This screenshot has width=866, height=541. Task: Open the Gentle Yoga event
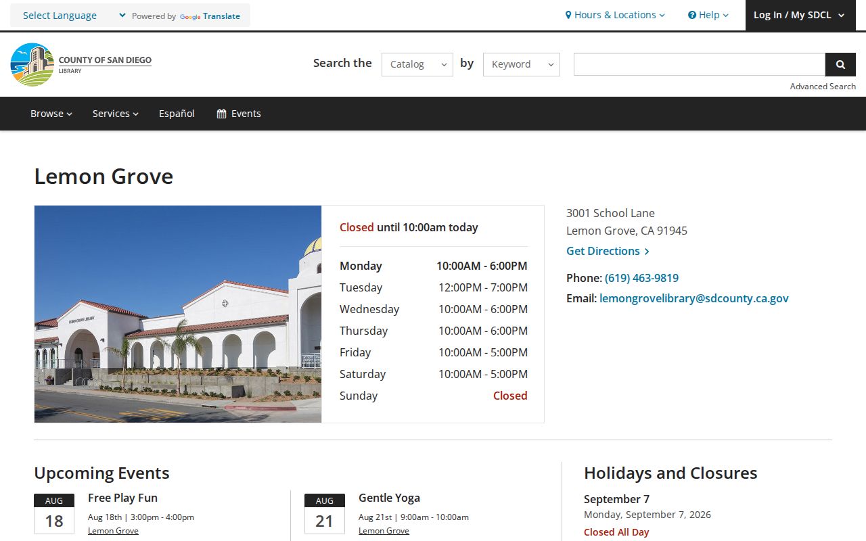coord(389,498)
